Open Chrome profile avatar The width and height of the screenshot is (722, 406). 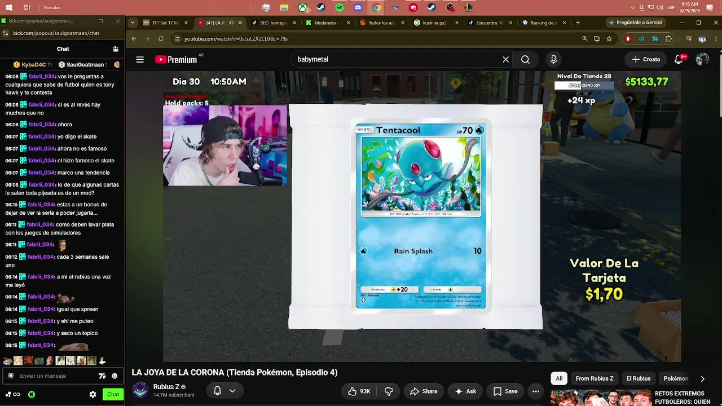(702, 39)
